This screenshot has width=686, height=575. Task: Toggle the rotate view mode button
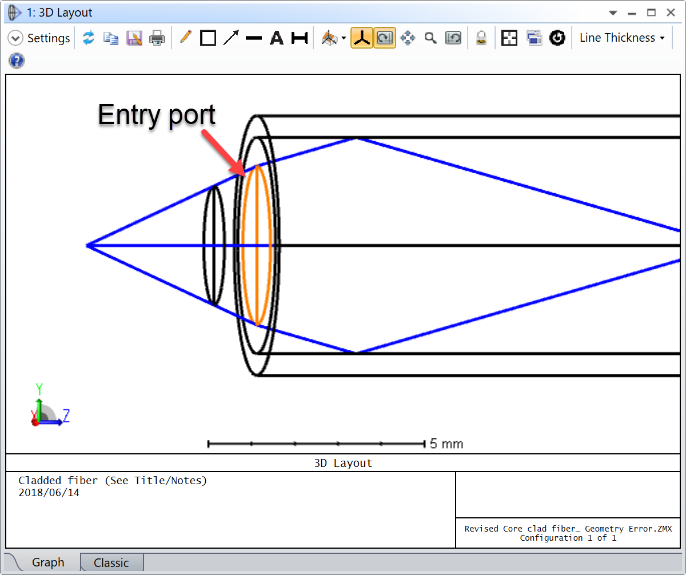(385, 38)
